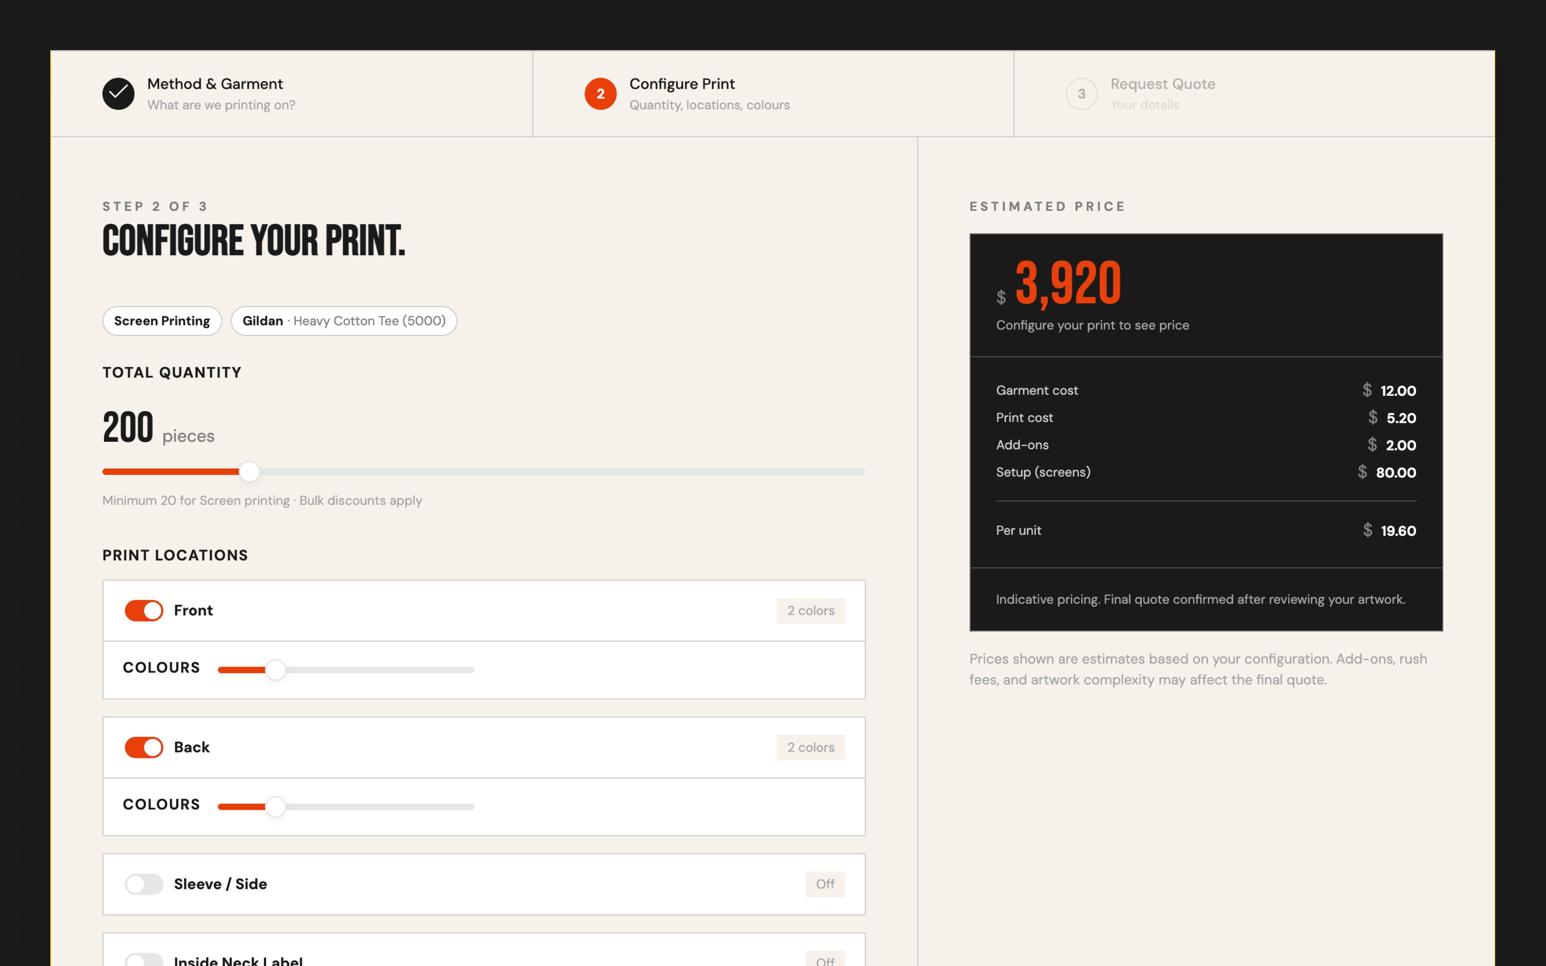1546x966 pixels.
Task: Click the completed step checkmark icon
Action: pyautogui.click(x=118, y=94)
